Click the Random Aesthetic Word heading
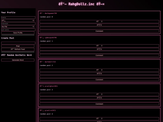Image resolution: width=163 pixels, height=122 pixels. (x=16, y=55)
